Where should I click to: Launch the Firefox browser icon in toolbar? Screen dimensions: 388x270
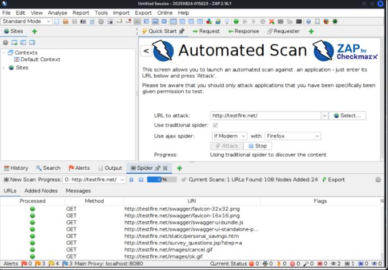(326, 22)
